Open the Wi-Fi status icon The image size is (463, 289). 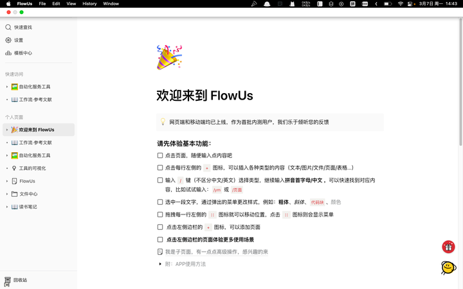tap(401, 4)
